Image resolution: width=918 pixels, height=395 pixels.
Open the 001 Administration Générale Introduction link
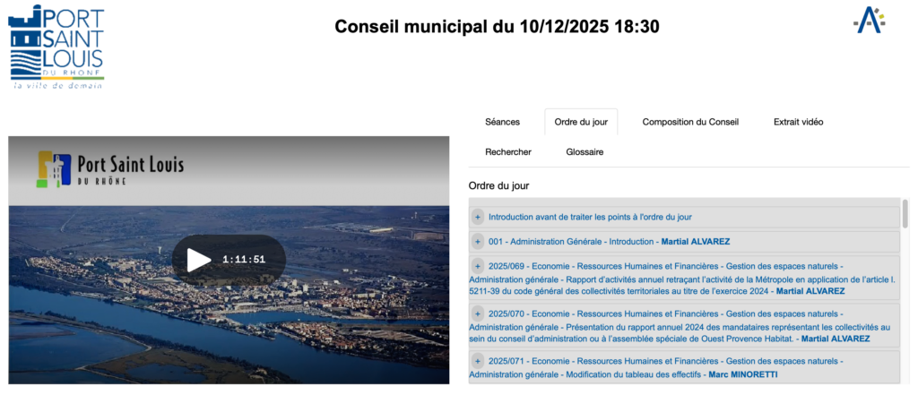pos(574,242)
